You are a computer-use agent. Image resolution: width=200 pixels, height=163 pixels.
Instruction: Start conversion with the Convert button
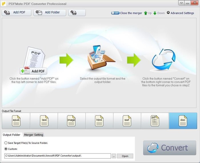[x=170, y=148]
